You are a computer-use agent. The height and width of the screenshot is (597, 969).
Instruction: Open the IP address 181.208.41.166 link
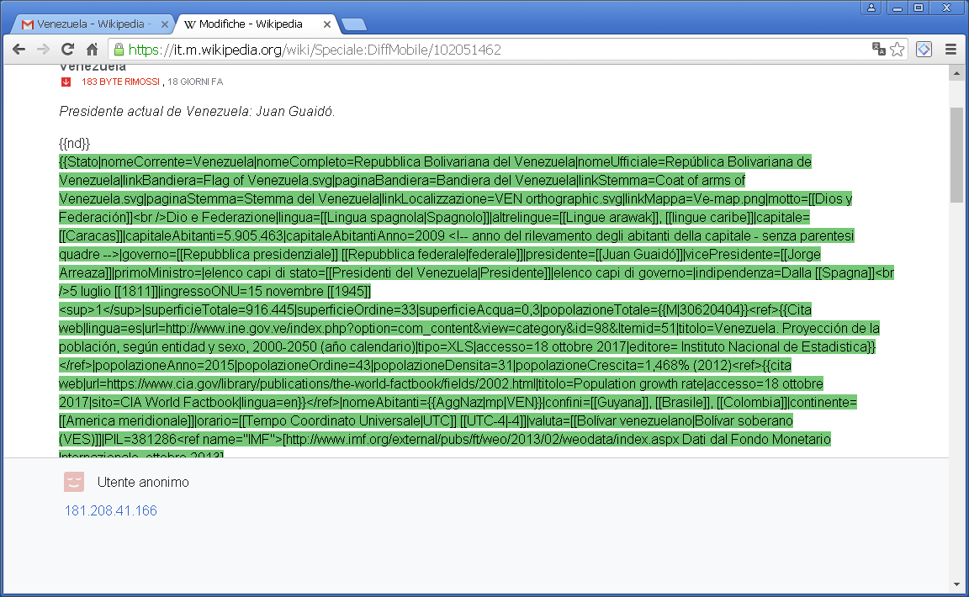pyautogui.click(x=110, y=510)
